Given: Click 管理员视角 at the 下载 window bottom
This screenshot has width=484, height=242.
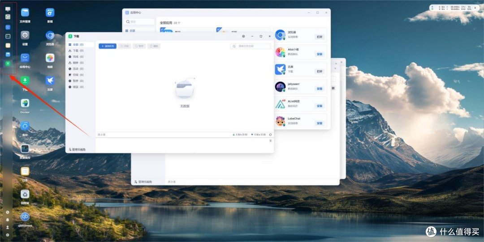Looking at the screenshot, I should pyautogui.click(x=77, y=149).
